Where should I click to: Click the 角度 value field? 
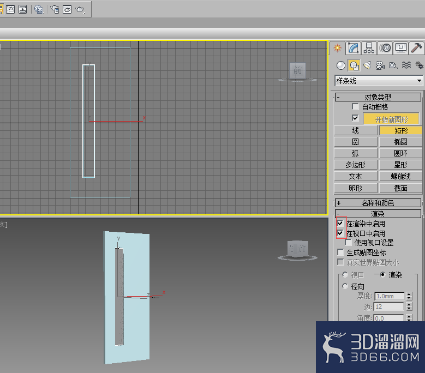[x=389, y=318]
